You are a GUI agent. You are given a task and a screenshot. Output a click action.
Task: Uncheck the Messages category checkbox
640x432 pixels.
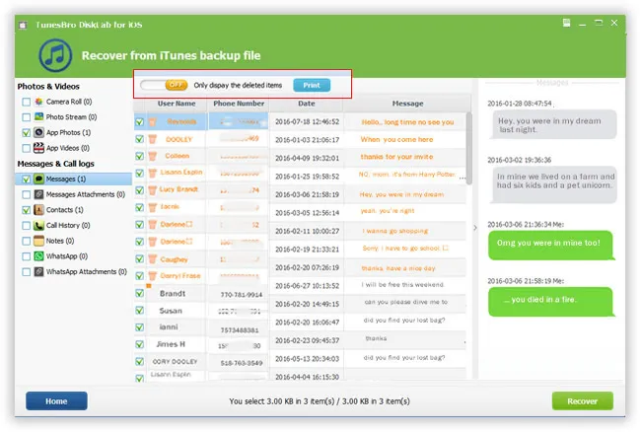coord(26,180)
